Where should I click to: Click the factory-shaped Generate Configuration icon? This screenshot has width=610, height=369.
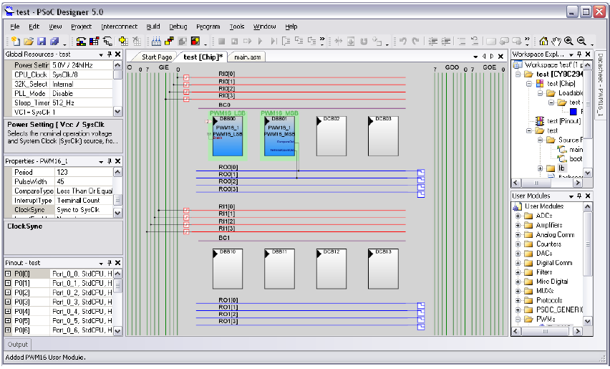point(156,41)
